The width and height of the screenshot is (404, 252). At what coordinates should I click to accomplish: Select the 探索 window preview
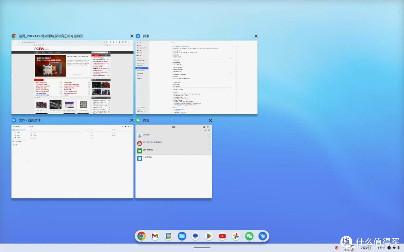tap(196, 77)
